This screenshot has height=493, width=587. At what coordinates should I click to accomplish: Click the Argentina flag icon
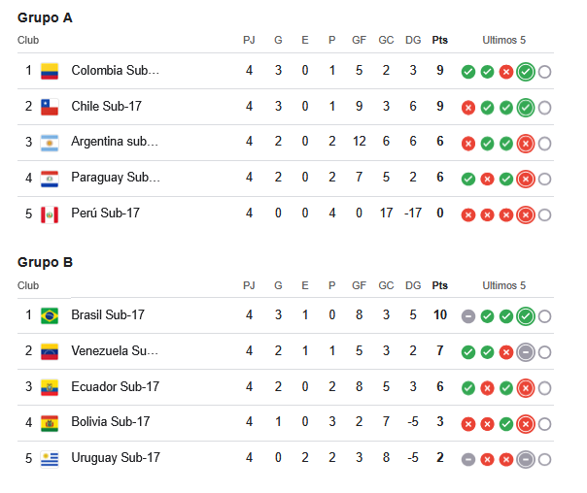pos(50,143)
